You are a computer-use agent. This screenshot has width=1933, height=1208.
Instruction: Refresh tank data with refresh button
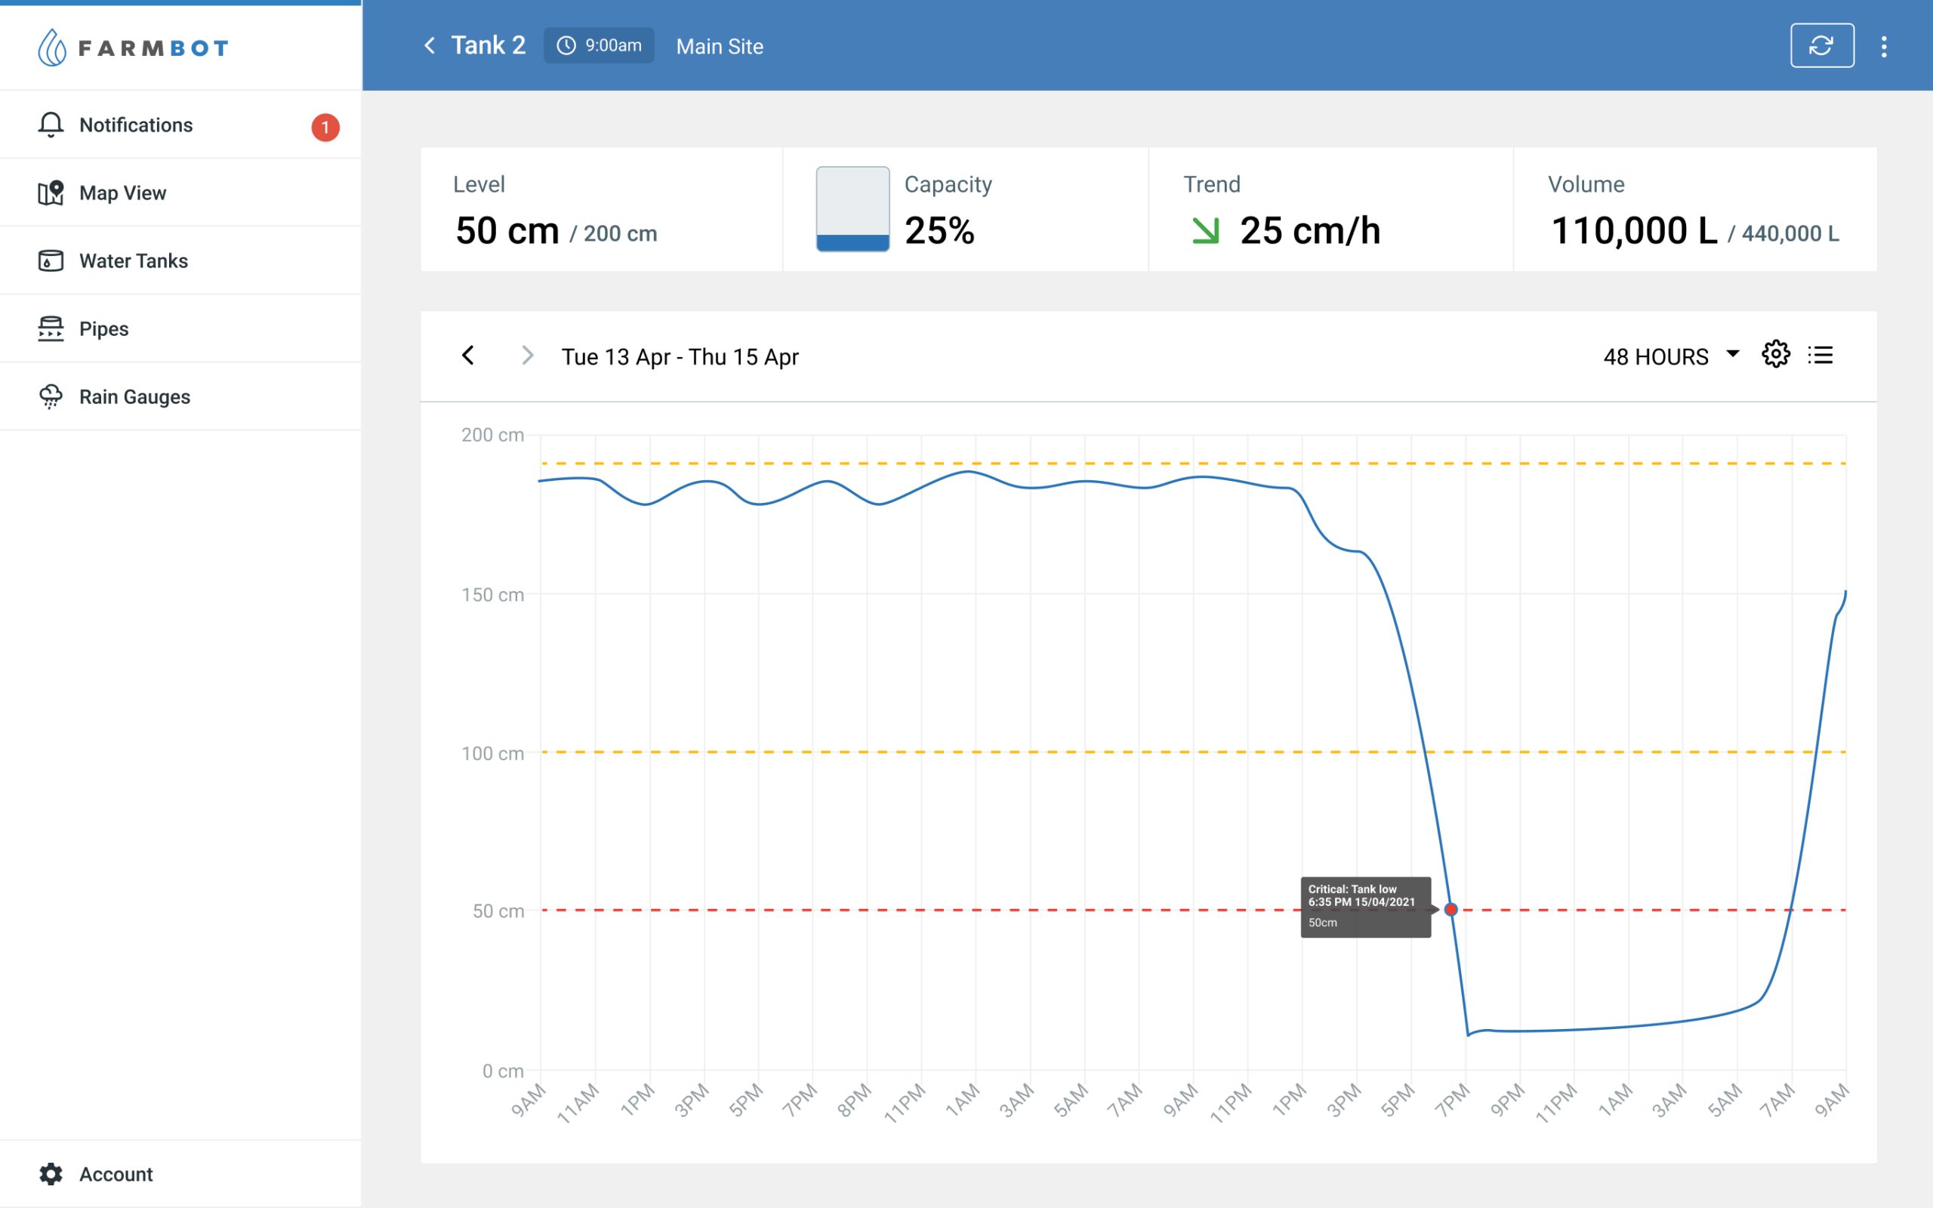pyautogui.click(x=1821, y=45)
